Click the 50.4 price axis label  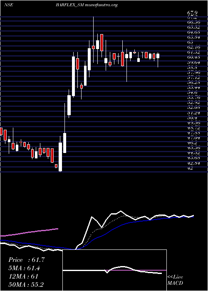(192, 118)
